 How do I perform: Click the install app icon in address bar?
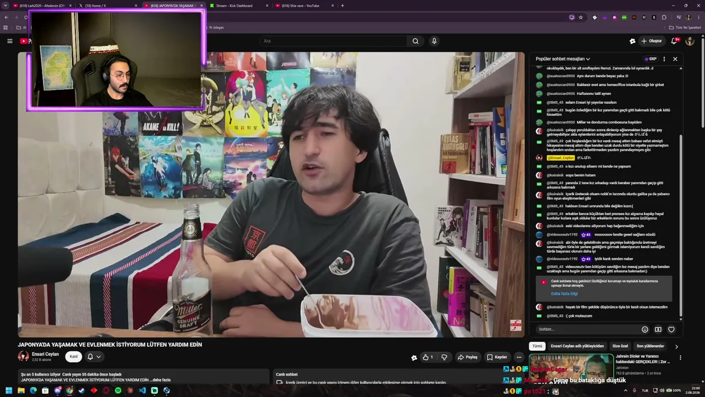(x=572, y=17)
